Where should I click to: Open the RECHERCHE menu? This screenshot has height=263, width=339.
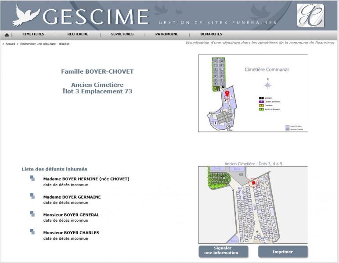(78, 34)
